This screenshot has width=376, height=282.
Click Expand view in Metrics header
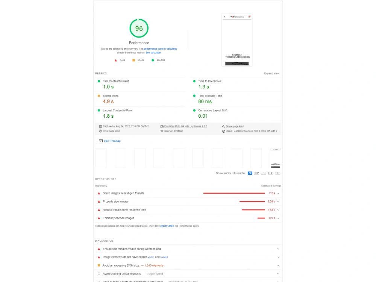coord(272,73)
